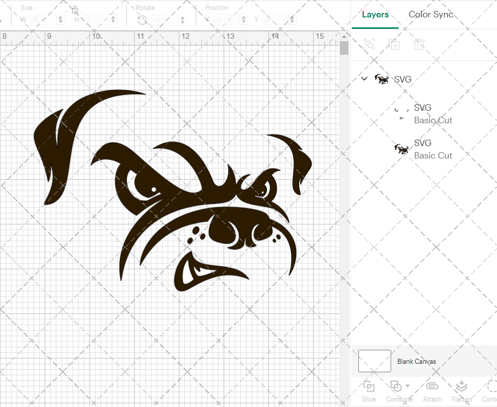The image size is (497, 407).
Task: Click the Position Y input field
Action: click(275, 20)
